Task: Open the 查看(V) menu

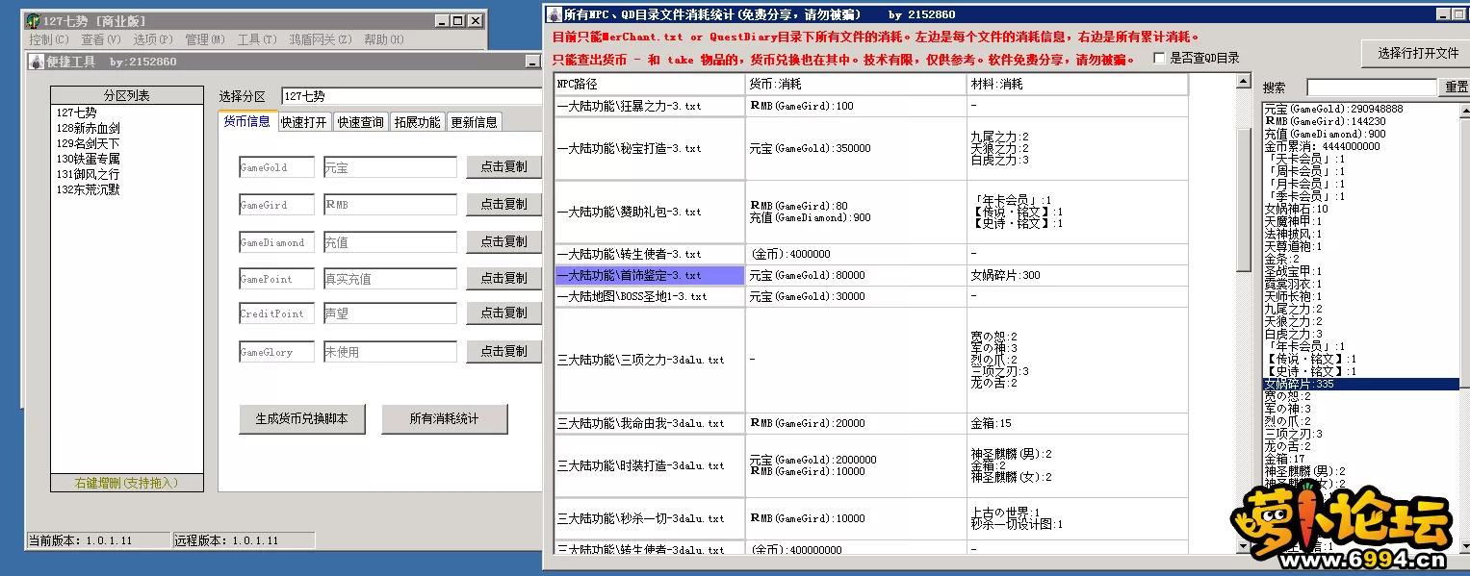Action: pos(100,39)
